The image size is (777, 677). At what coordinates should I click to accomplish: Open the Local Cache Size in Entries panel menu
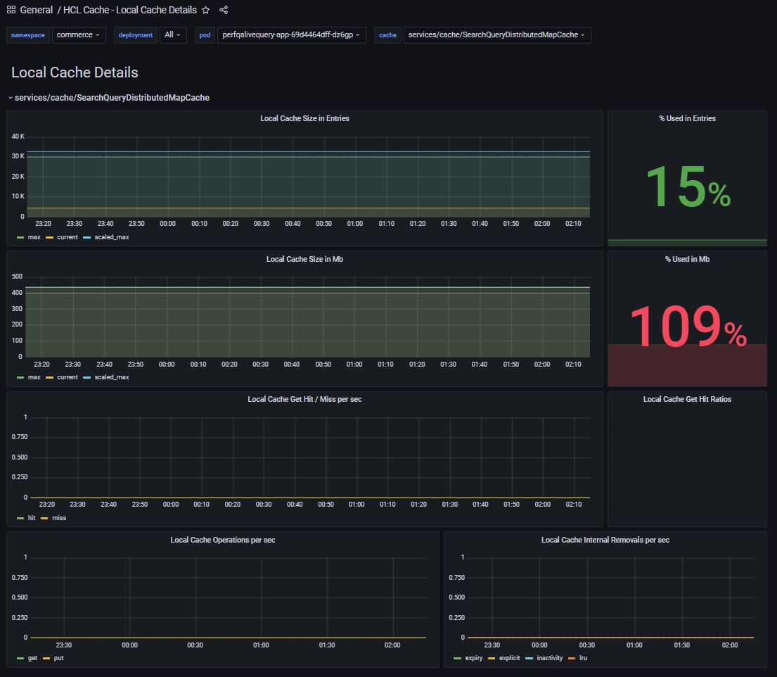pyautogui.click(x=304, y=118)
